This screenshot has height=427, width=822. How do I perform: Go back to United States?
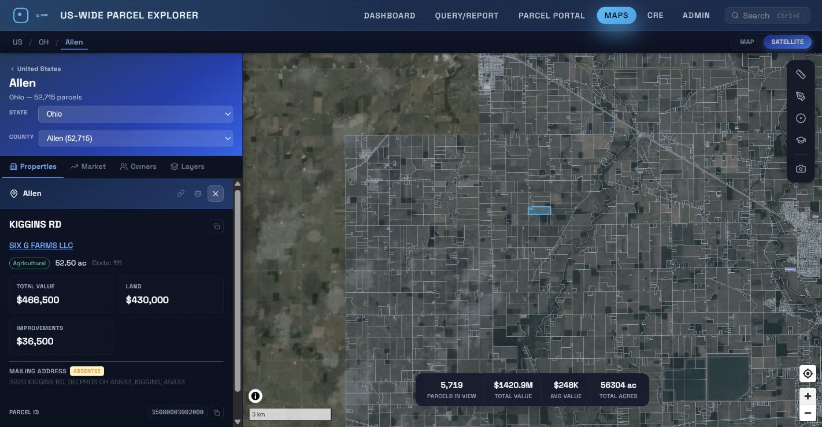[x=35, y=69]
